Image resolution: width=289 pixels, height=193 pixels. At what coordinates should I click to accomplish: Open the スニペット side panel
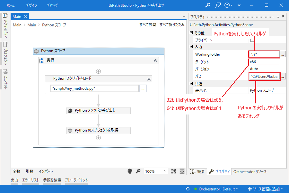[5, 79]
